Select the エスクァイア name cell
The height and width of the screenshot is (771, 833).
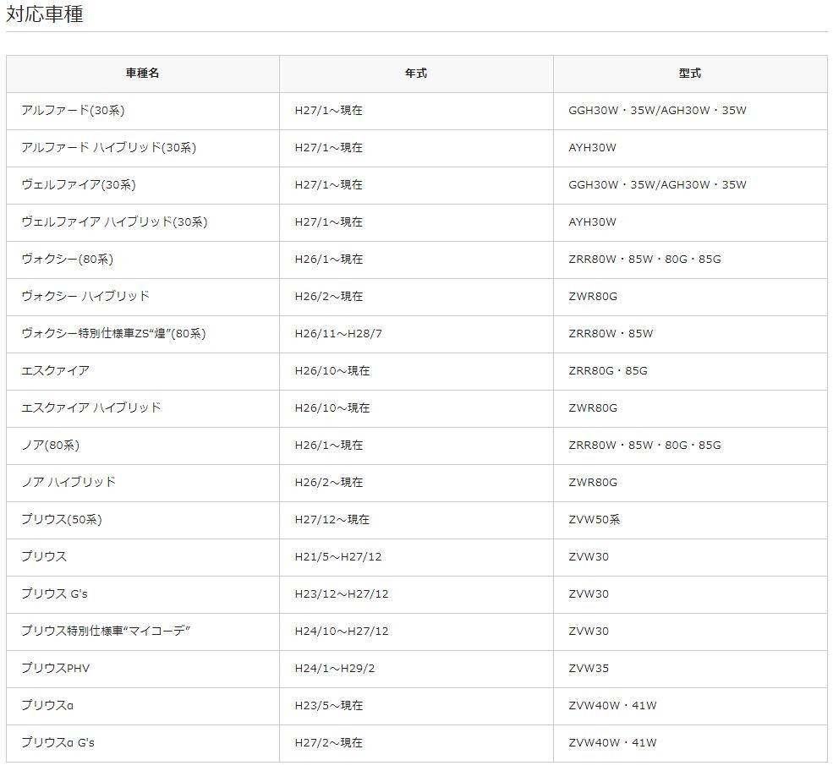point(142,370)
